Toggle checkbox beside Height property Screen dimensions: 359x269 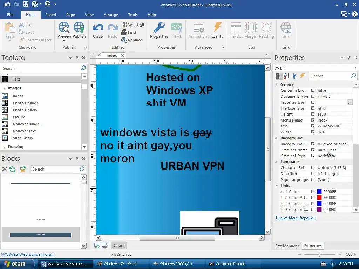(313, 114)
